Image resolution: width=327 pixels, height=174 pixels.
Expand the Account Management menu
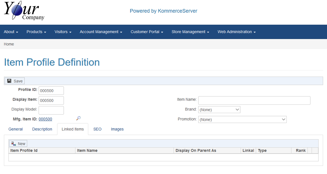point(101,32)
